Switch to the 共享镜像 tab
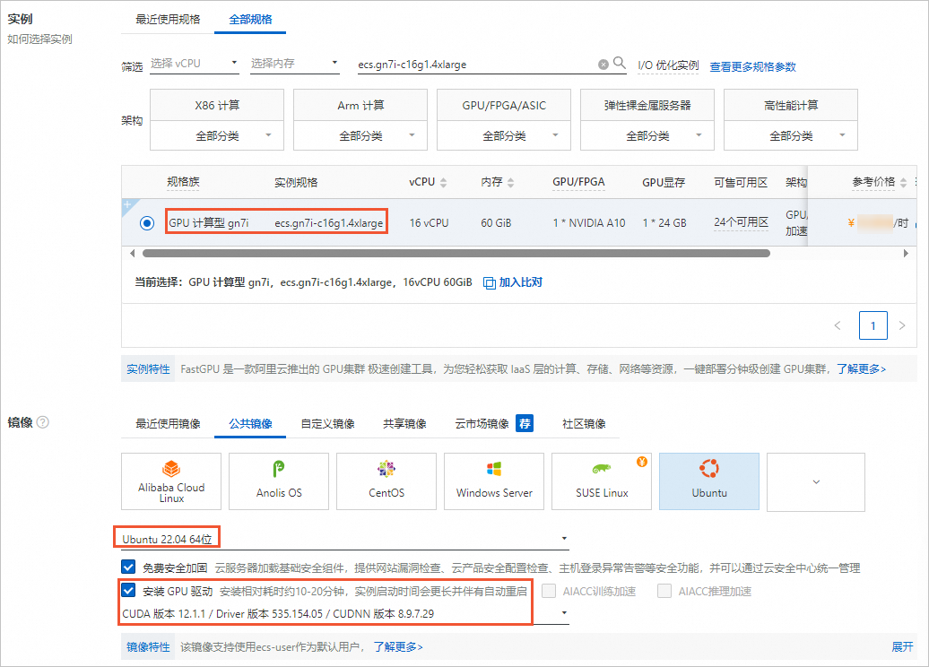Viewport: 929px width, 667px height. coord(404,423)
